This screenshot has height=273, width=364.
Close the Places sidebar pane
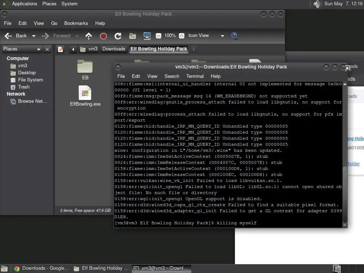(x=47, y=49)
